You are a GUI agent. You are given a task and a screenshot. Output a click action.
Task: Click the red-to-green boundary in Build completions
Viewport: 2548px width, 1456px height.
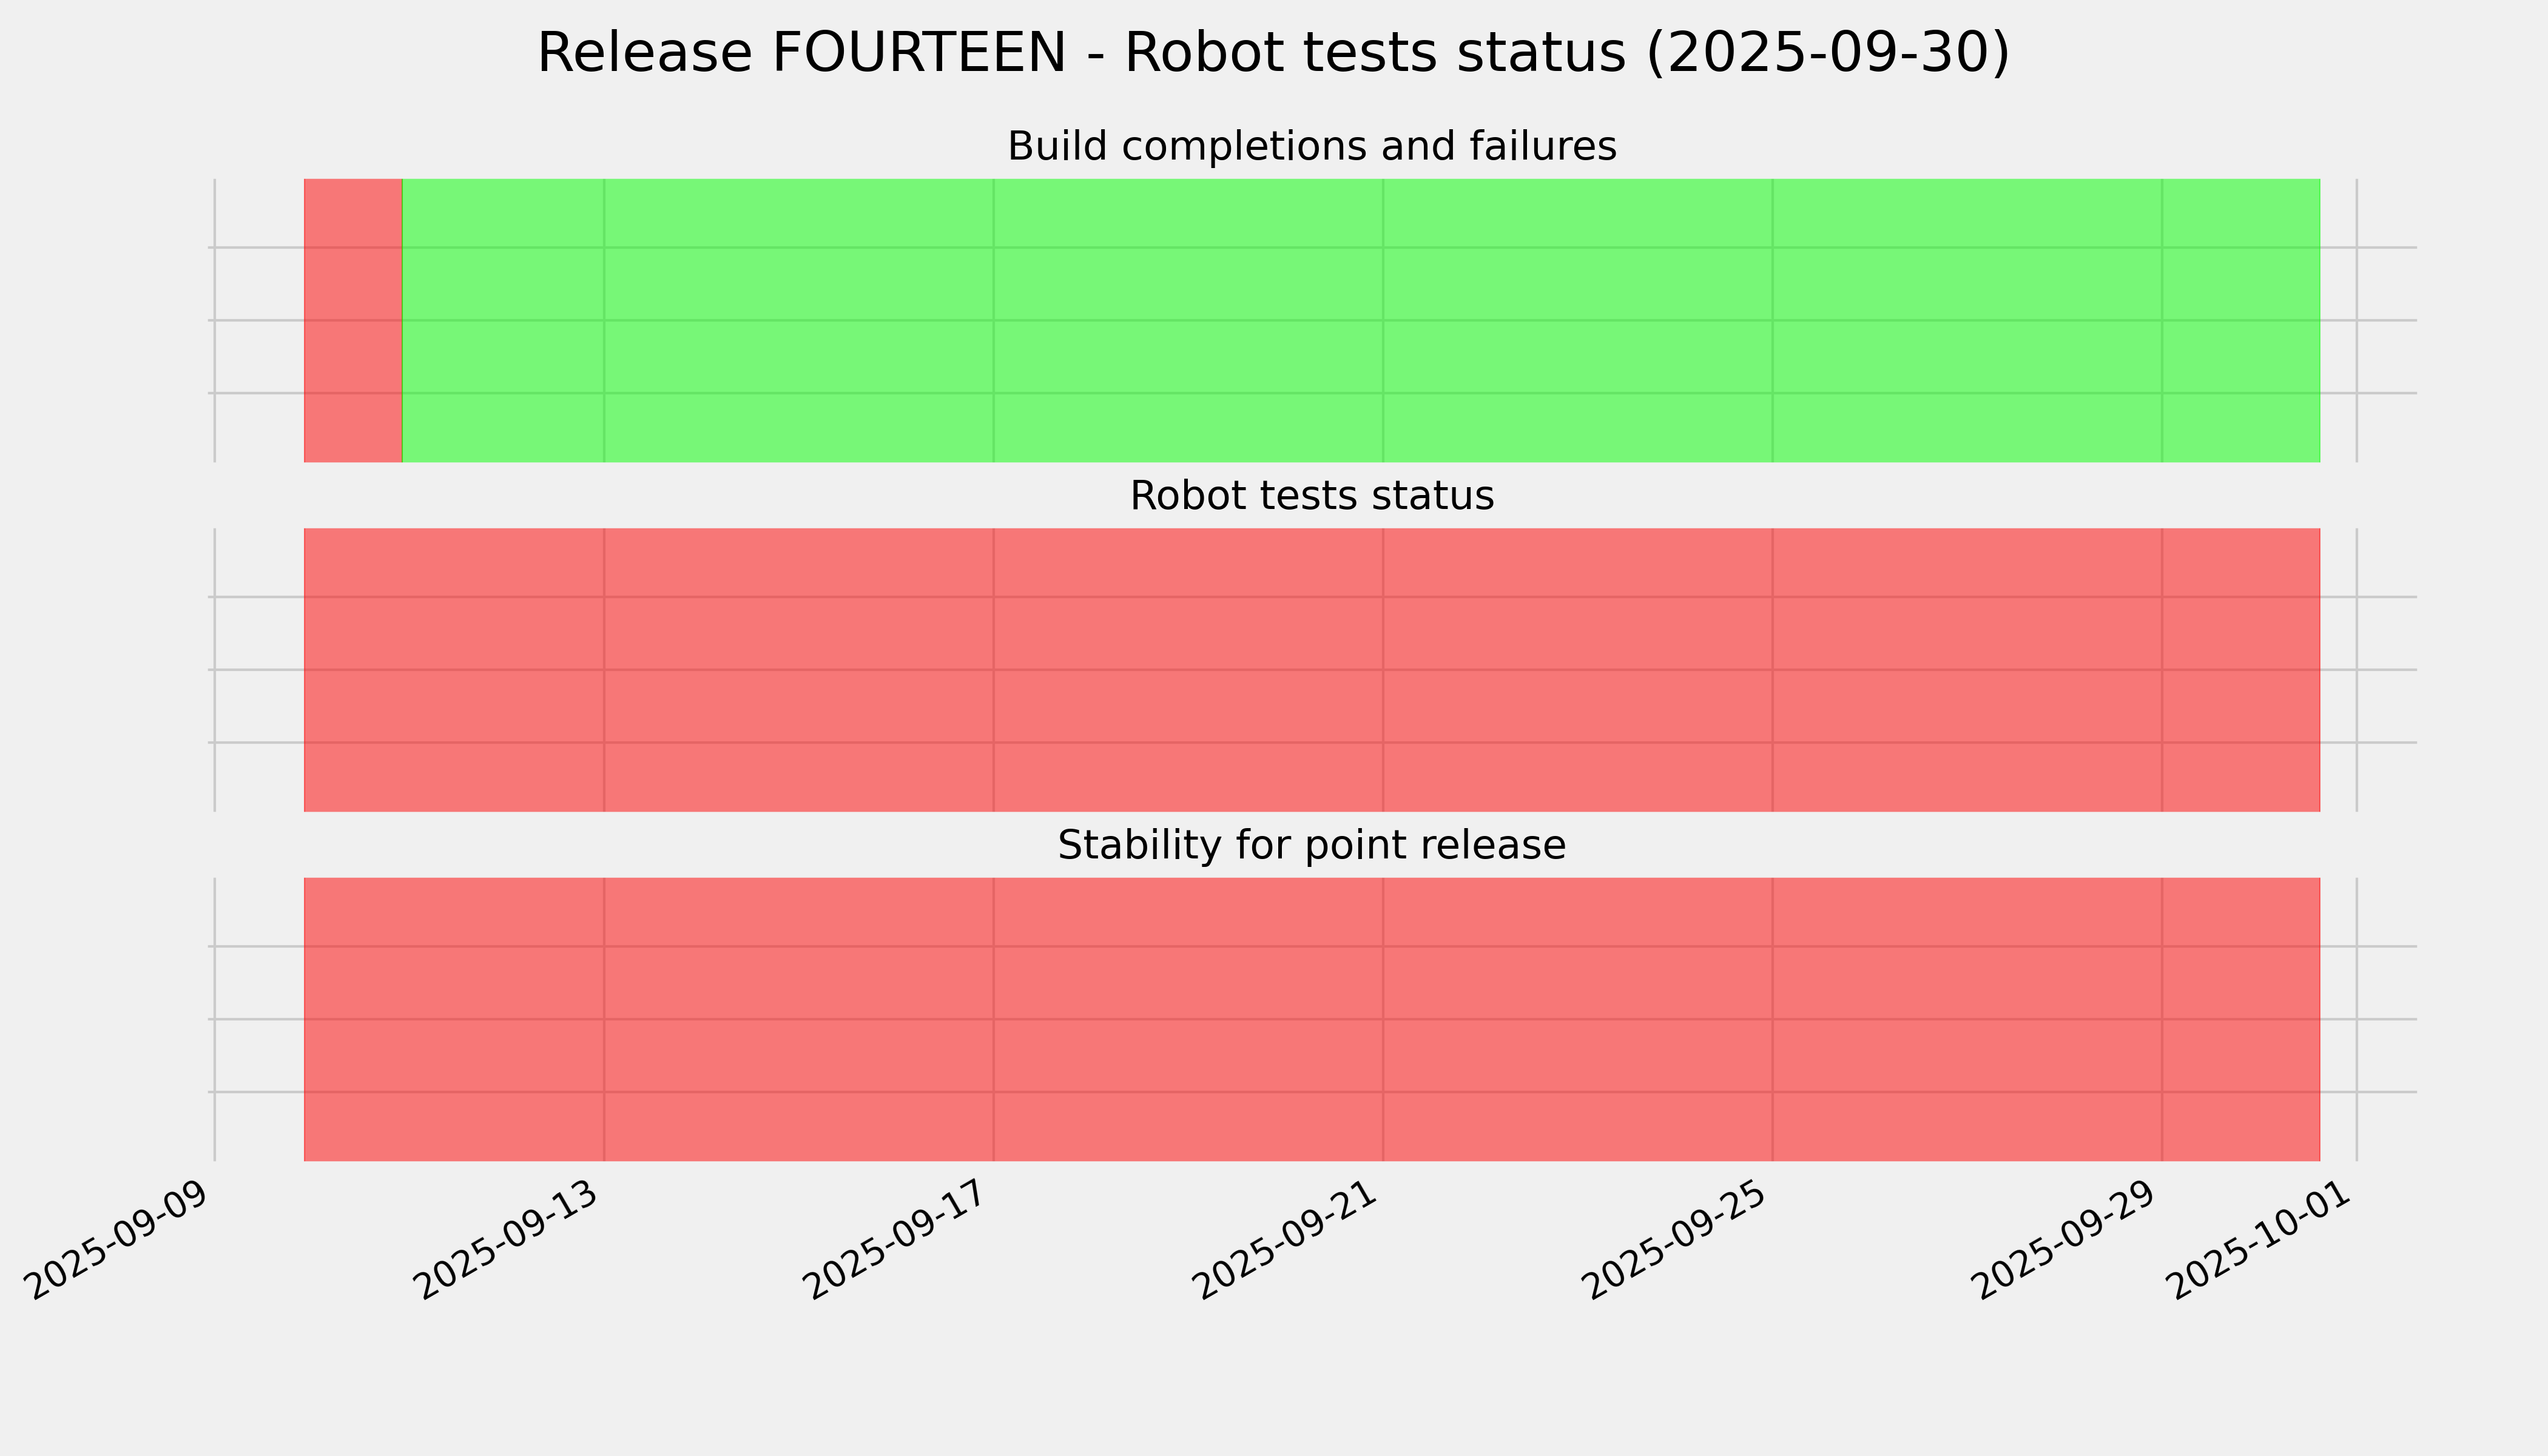click(x=402, y=320)
